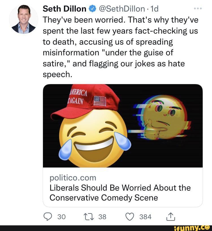Open the politico.com domain link
The height and width of the screenshot is (231, 212).
tap(73, 178)
